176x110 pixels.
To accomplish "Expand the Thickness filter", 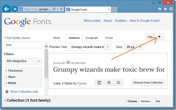I will [14, 71].
